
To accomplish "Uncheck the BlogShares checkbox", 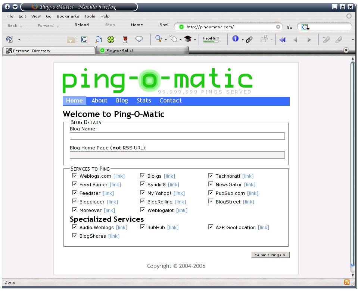I will (74, 235).
